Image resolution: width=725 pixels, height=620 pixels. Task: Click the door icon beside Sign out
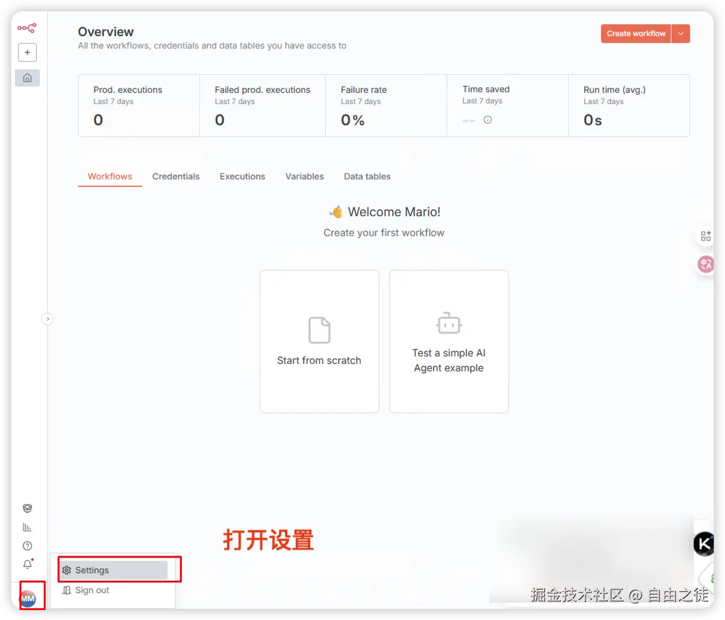67,590
